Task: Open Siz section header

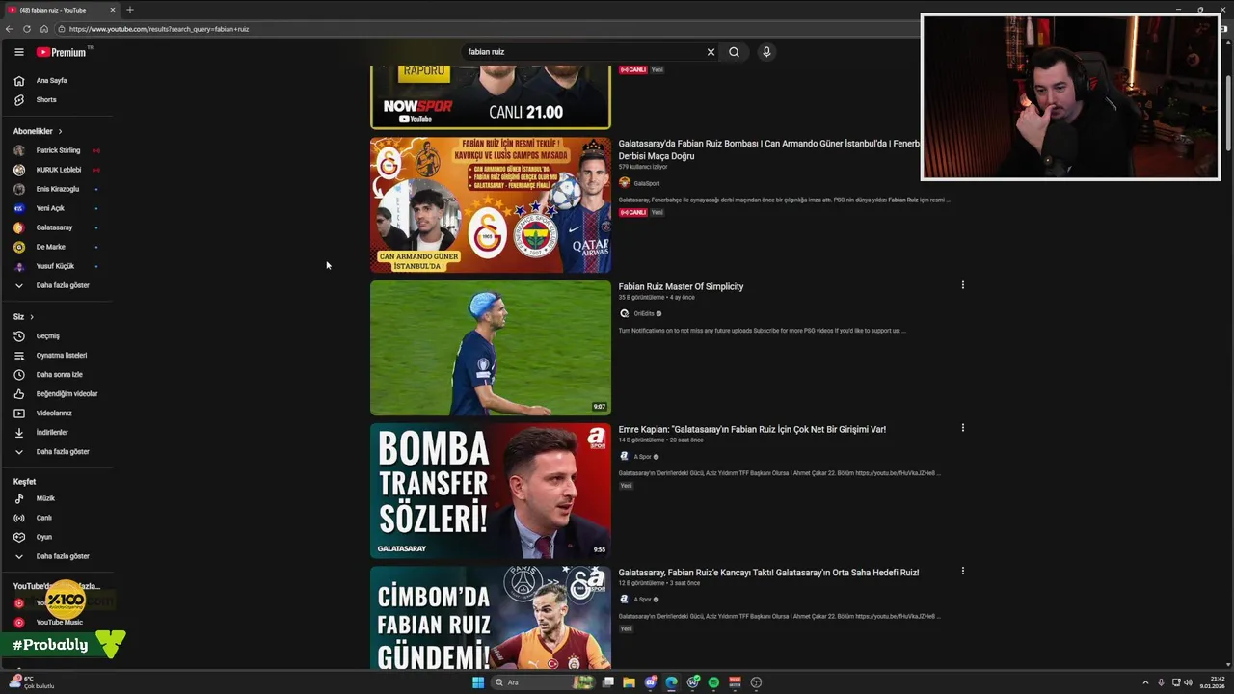Action: tap(23, 317)
